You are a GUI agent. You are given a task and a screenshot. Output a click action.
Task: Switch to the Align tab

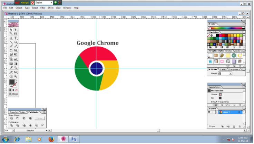click(x=23, y=112)
